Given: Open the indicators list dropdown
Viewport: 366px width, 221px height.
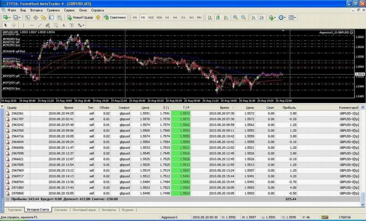Looking at the screenshot, I should (272, 17).
